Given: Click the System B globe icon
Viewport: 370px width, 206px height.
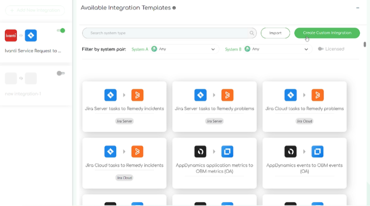Looking at the screenshot, I should click(247, 49).
